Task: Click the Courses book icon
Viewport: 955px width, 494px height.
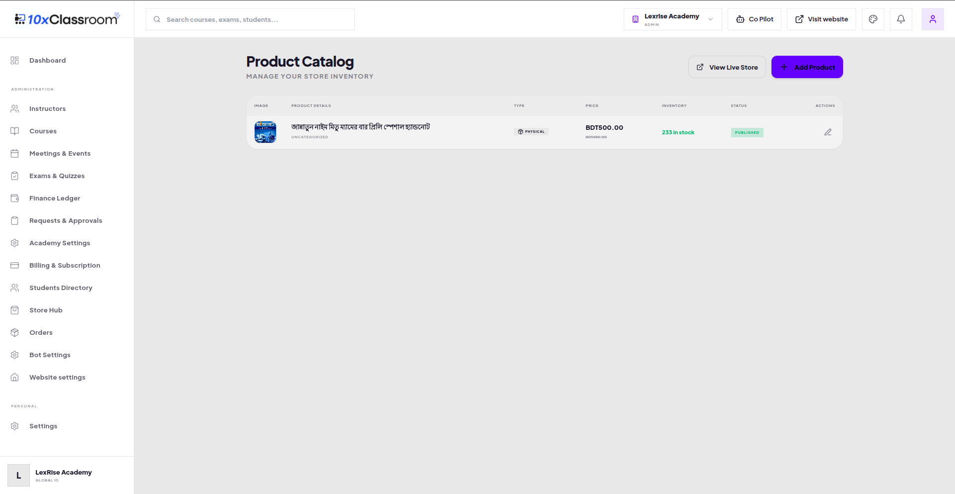Action: [15, 131]
